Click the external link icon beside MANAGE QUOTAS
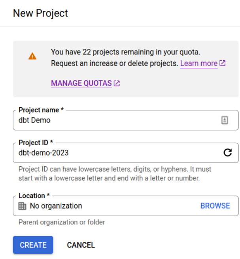 coord(117,83)
